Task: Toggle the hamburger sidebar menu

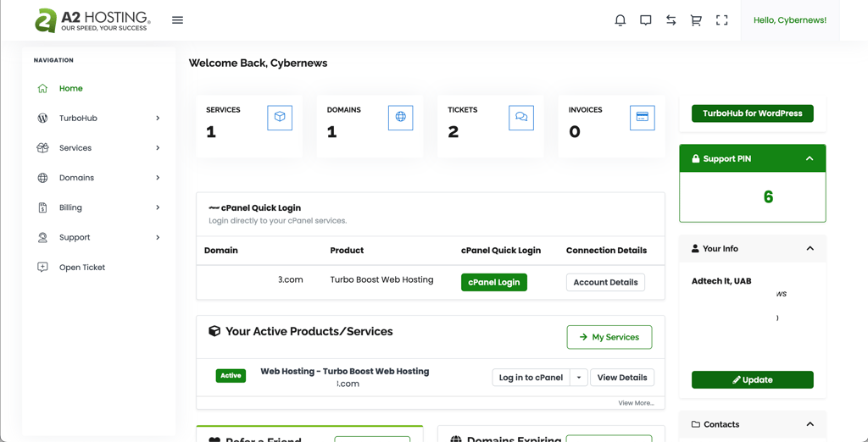Action: [x=177, y=20]
